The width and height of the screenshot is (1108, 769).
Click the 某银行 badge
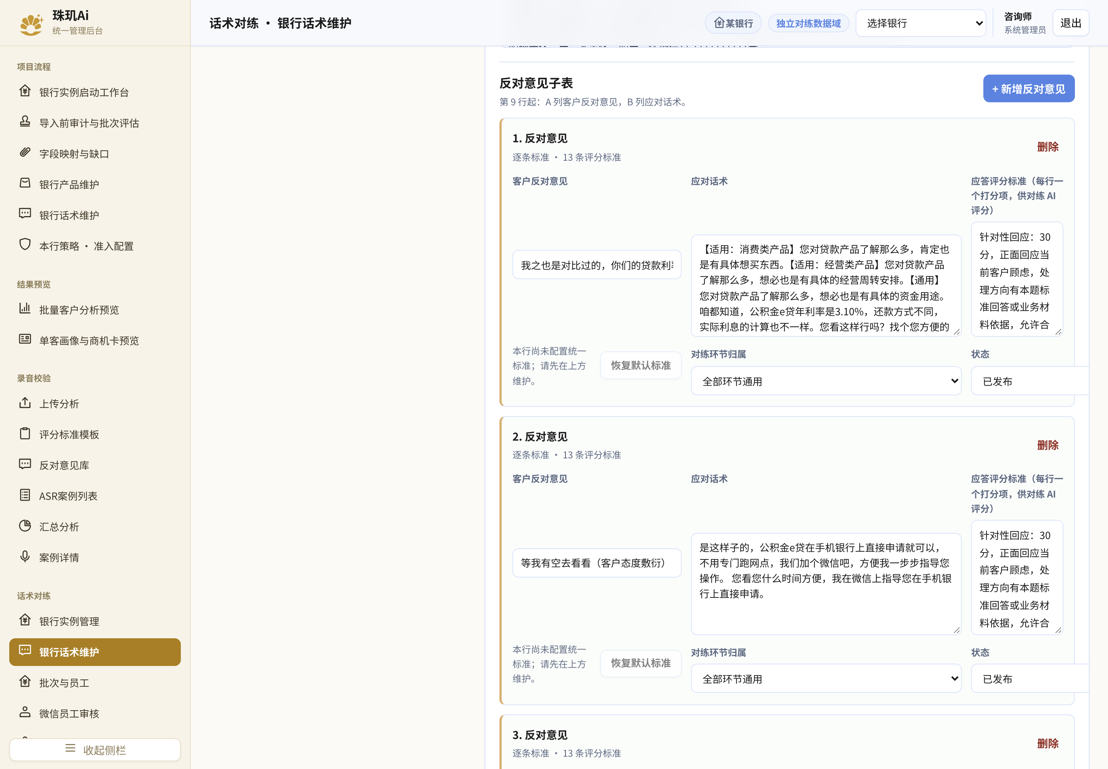tap(733, 23)
